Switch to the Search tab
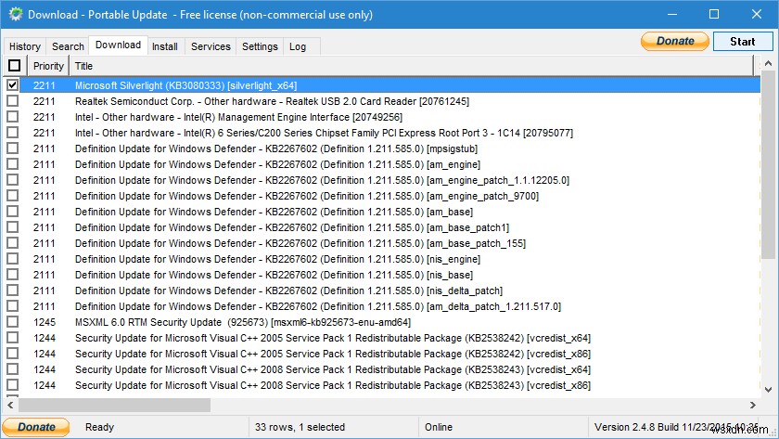The image size is (779, 439). tap(68, 46)
